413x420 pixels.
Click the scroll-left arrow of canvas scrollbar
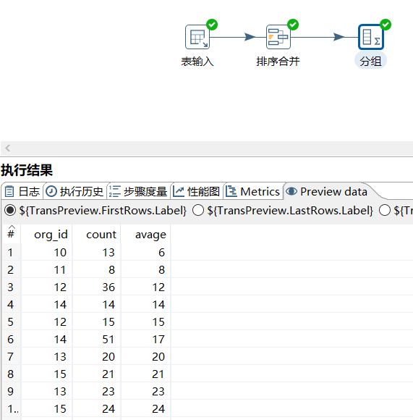pyautogui.click(x=8, y=148)
